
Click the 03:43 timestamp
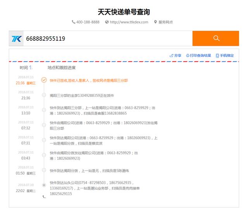coord(26,158)
